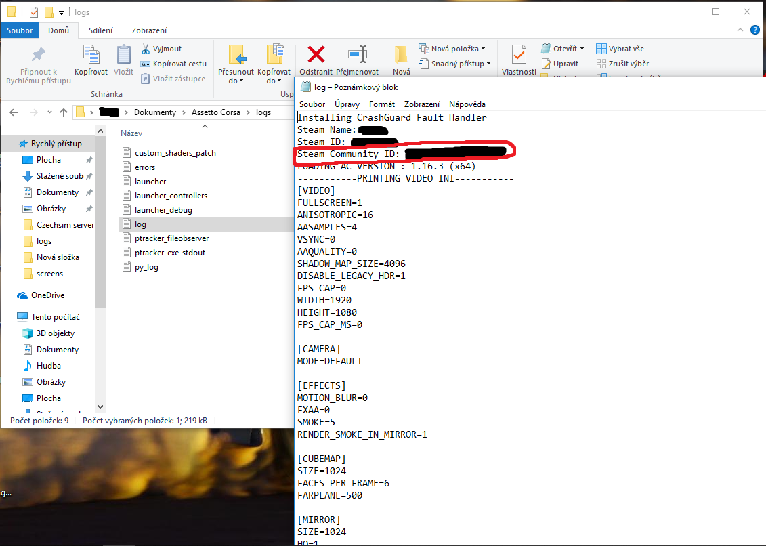The image size is (766, 546).
Task: Click Assetto Corsa in the breadcrumb
Action: point(216,112)
